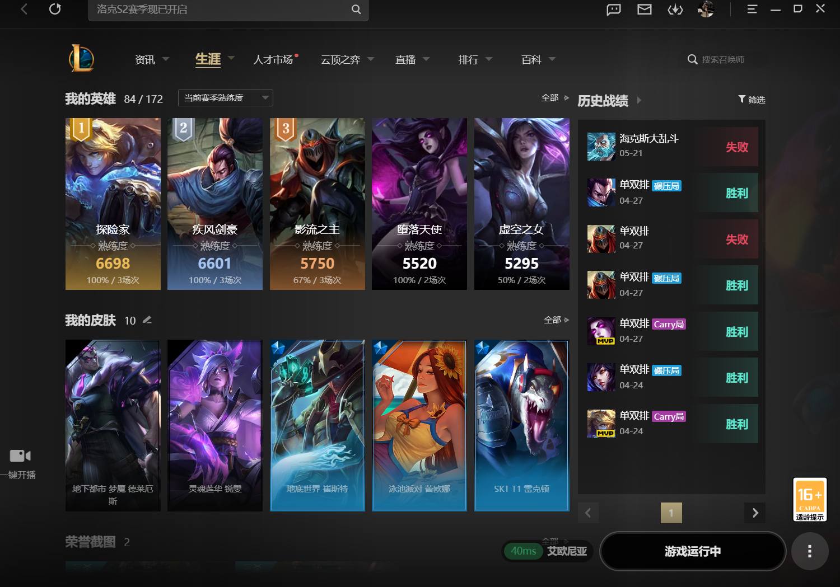Open the 当前赛季熟练度 dropdown

pyautogui.click(x=226, y=98)
